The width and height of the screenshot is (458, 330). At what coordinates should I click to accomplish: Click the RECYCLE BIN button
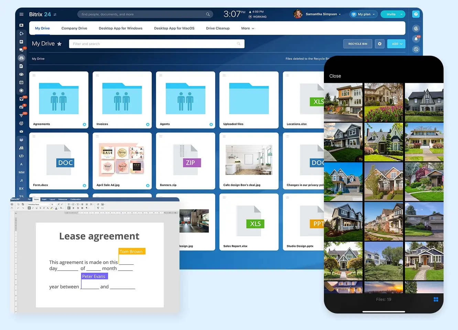pos(358,44)
